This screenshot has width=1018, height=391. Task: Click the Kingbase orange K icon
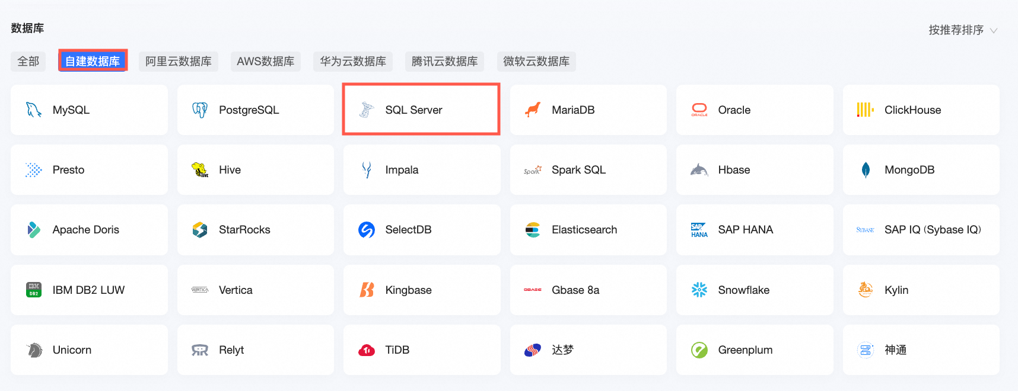367,290
